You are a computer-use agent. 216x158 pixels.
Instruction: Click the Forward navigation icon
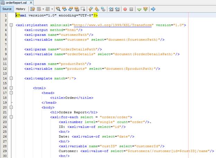pos(48,9)
